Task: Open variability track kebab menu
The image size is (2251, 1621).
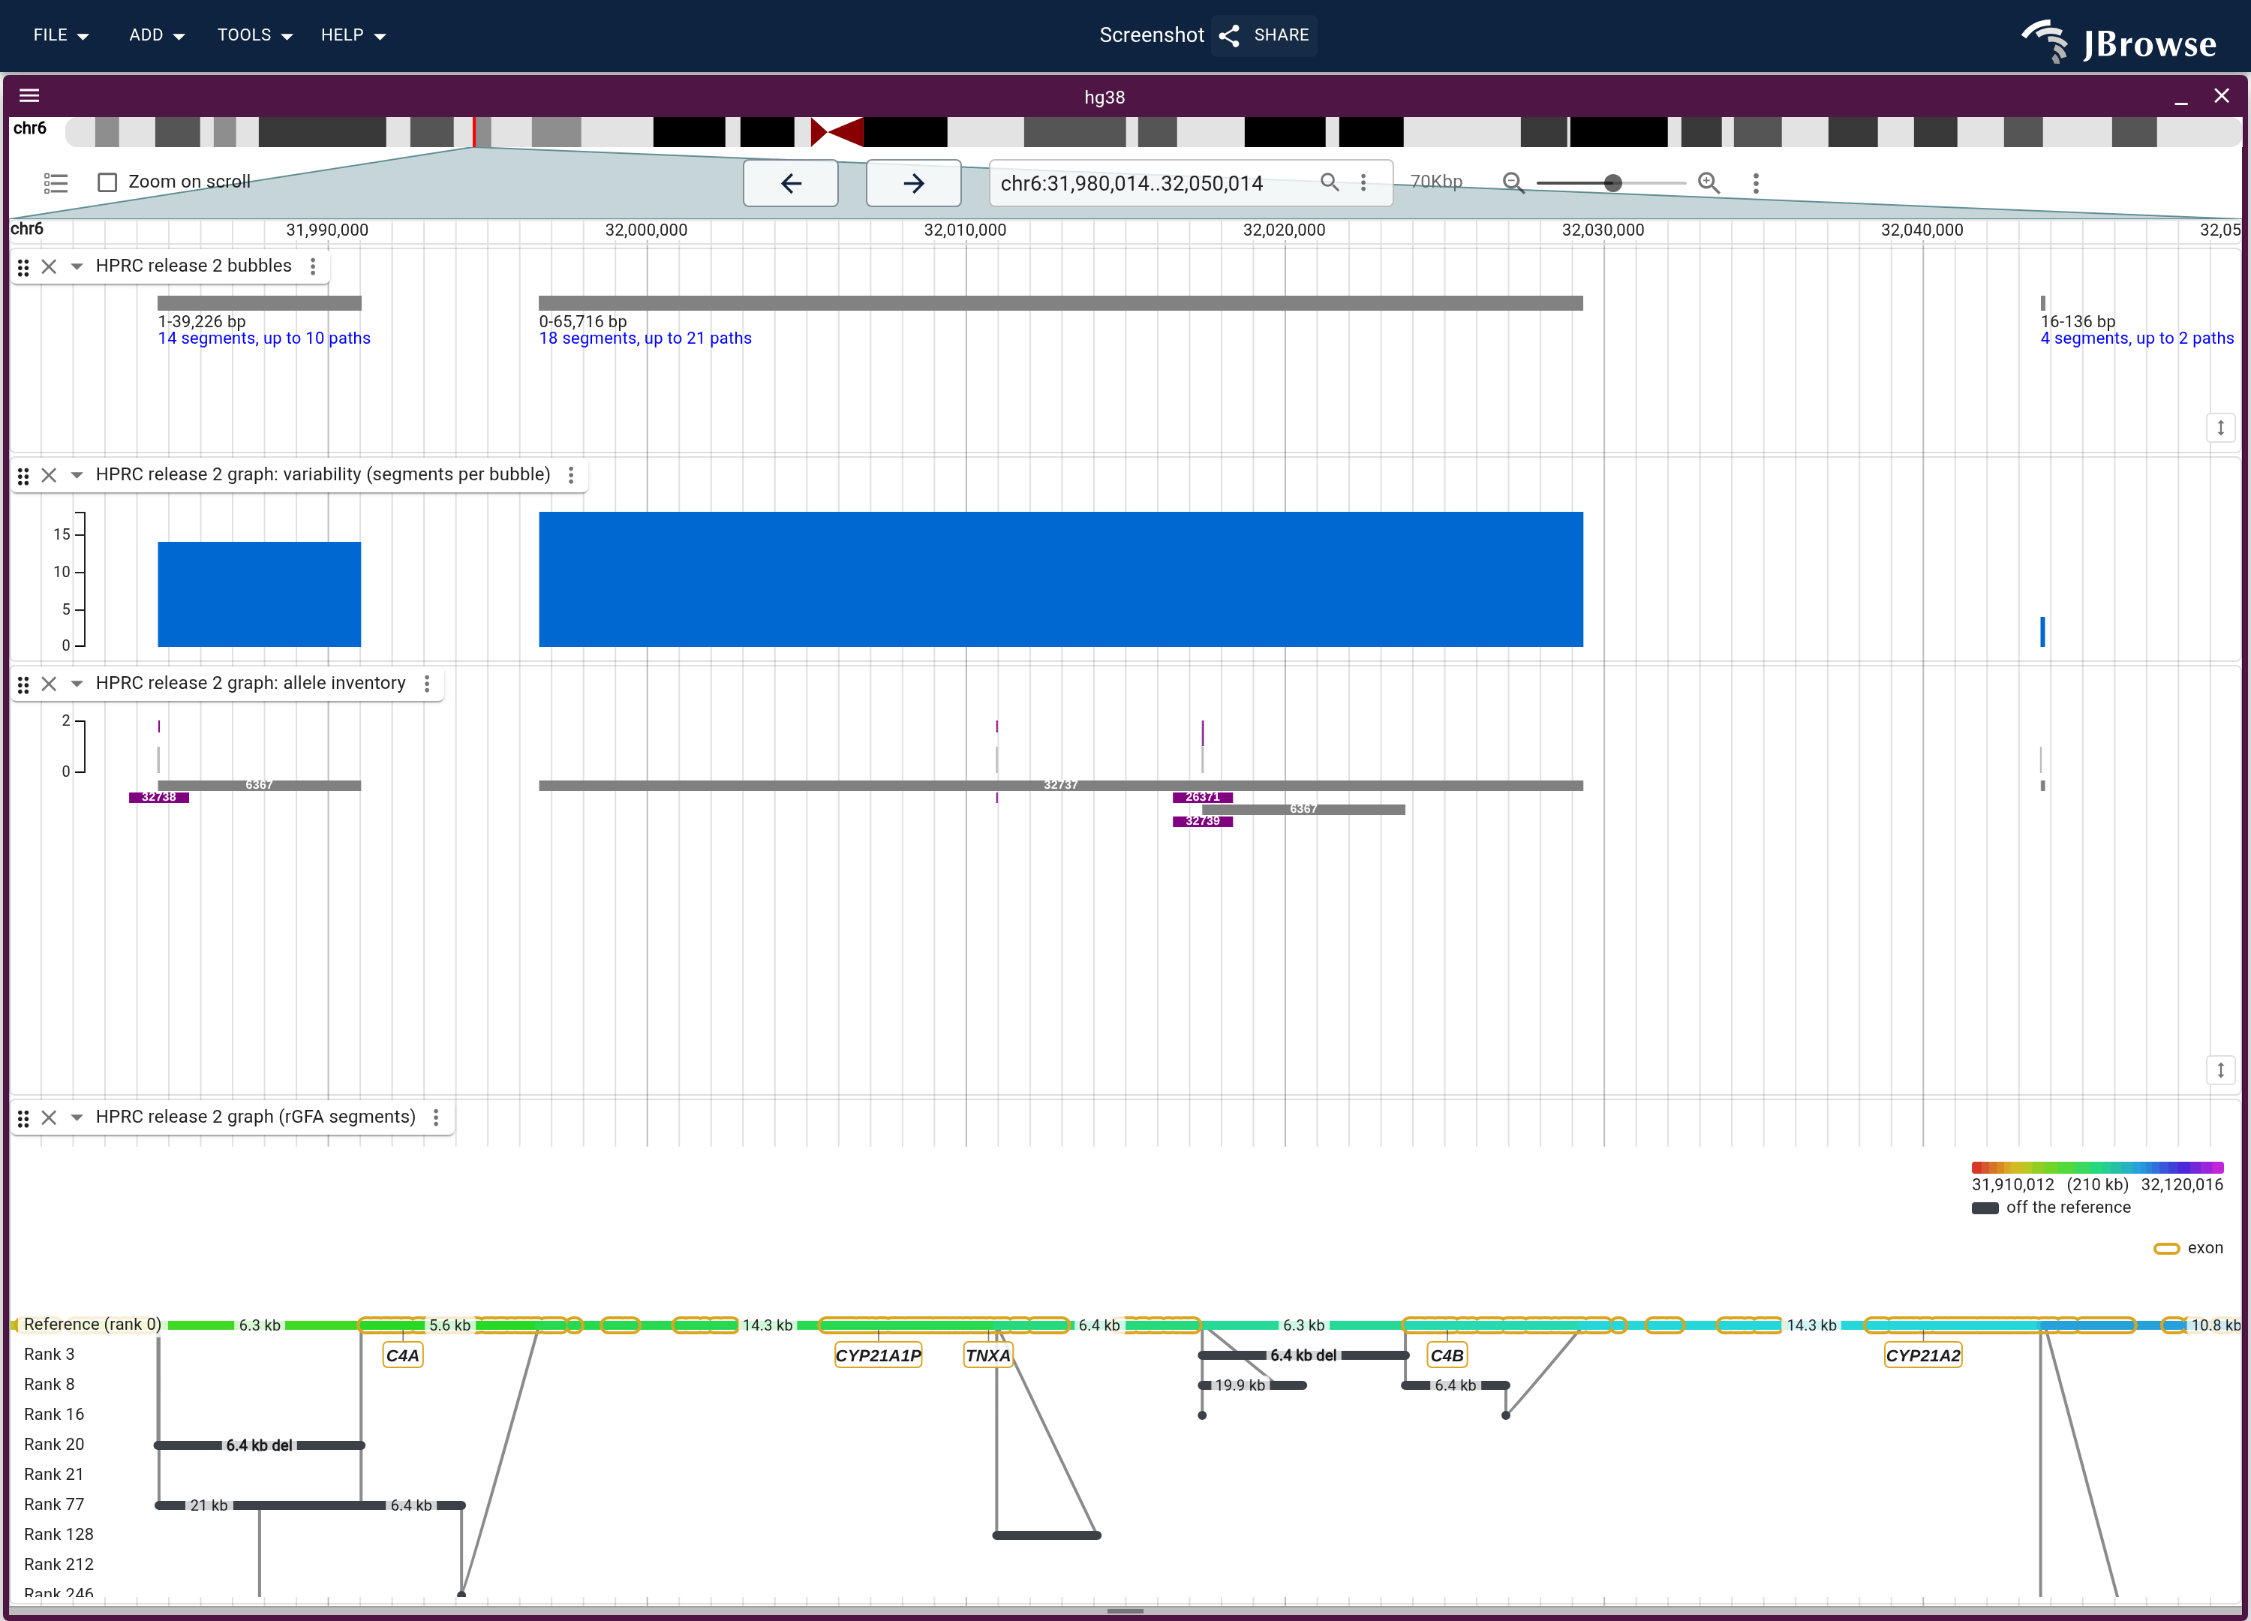Action: click(x=571, y=474)
